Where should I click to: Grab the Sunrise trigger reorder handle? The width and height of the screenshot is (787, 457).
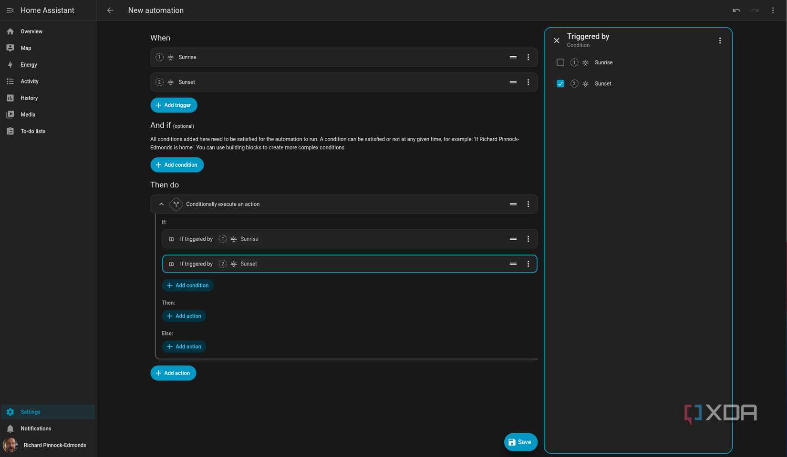click(x=513, y=57)
